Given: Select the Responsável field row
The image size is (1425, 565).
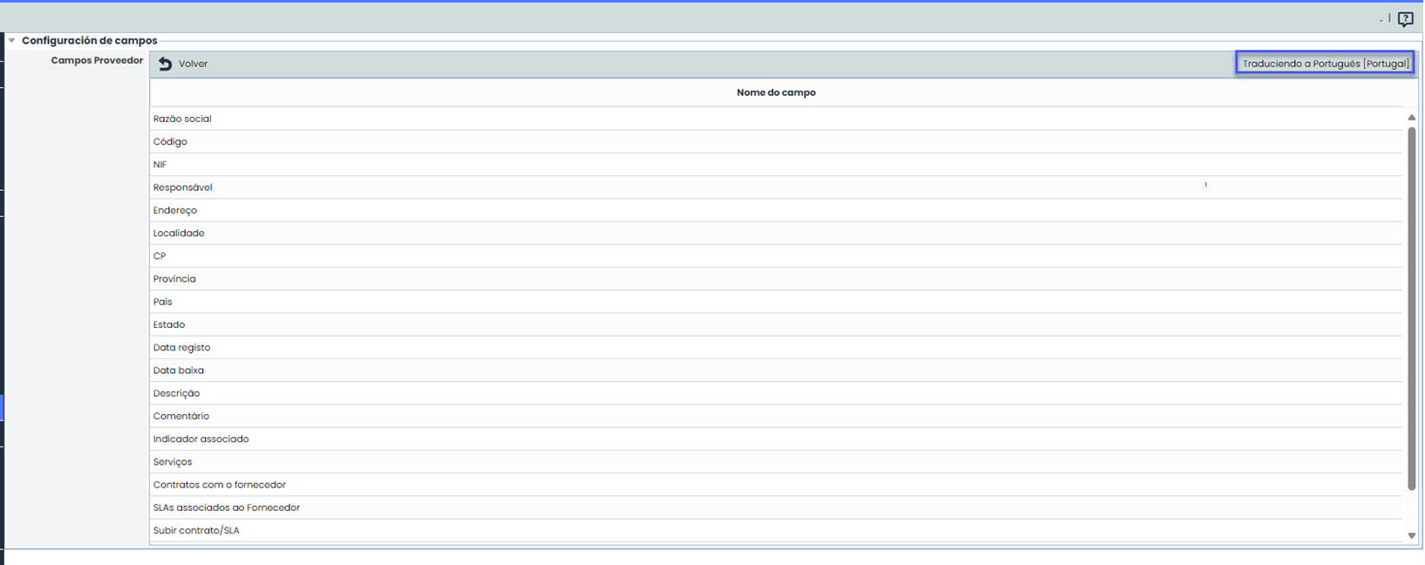Looking at the screenshot, I should pos(182,187).
